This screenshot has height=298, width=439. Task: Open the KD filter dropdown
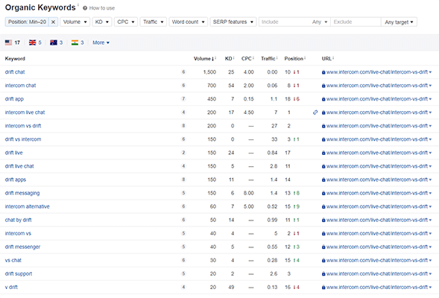[x=102, y=22]
